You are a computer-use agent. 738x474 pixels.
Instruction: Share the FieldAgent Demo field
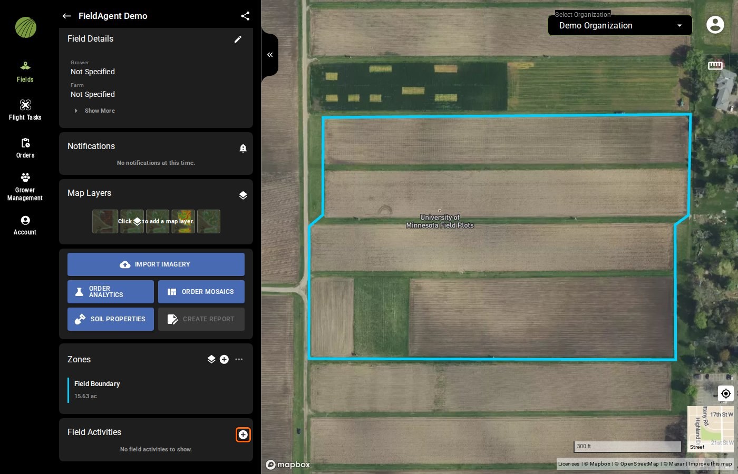[245, 16]
